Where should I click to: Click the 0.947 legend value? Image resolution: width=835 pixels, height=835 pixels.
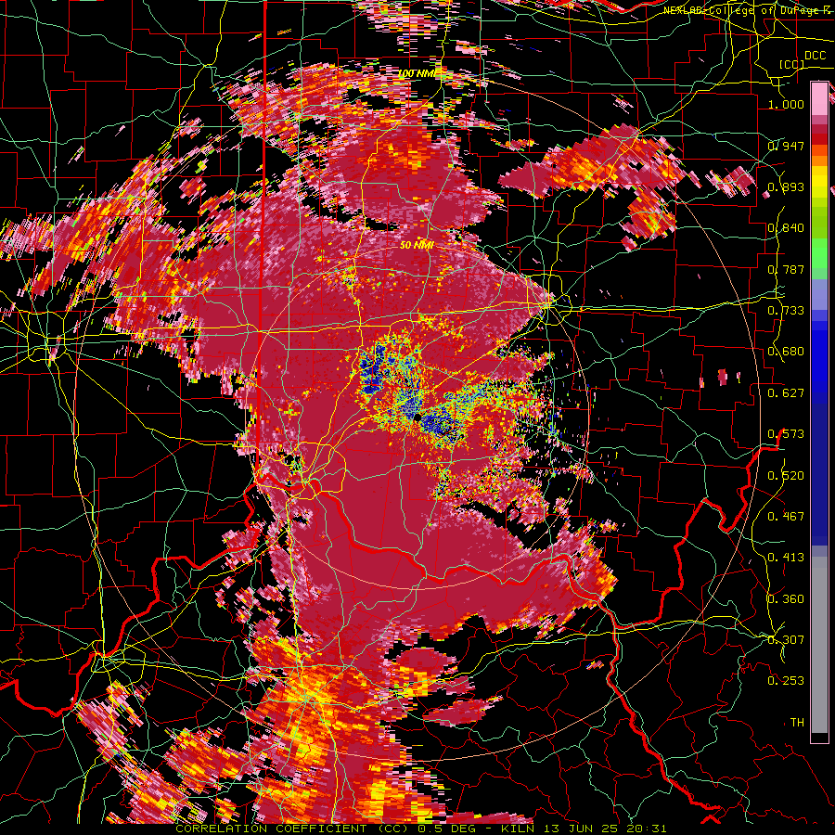(x=786, y=146)
